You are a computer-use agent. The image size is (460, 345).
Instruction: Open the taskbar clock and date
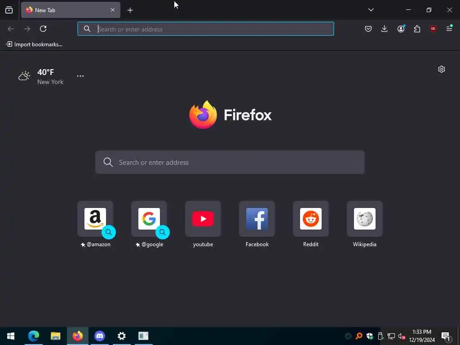coord(422,336)
